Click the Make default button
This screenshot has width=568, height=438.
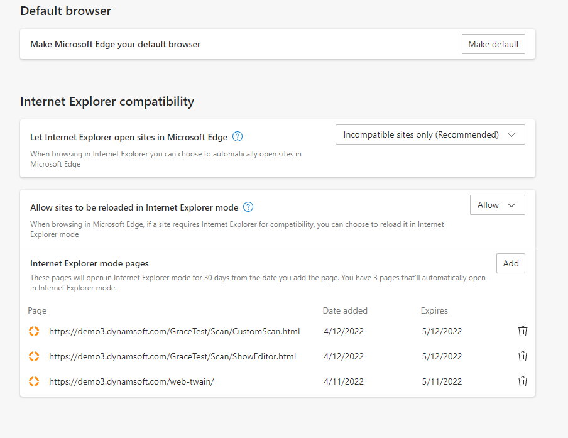coord(493,44)
